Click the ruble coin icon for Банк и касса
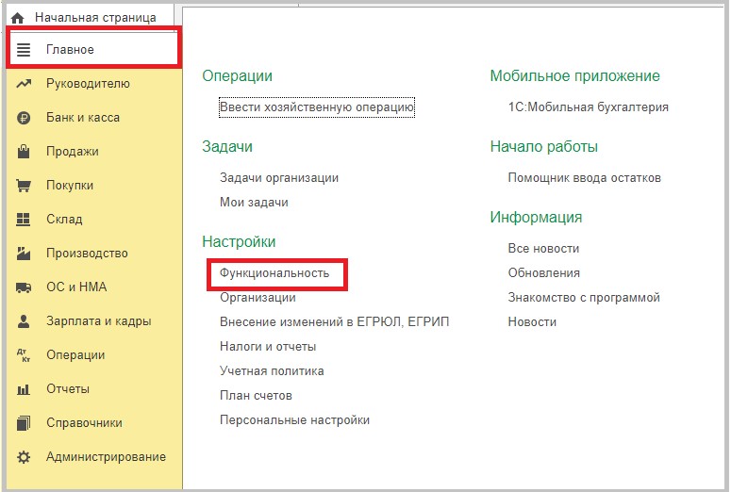 [x=24, y=118]
